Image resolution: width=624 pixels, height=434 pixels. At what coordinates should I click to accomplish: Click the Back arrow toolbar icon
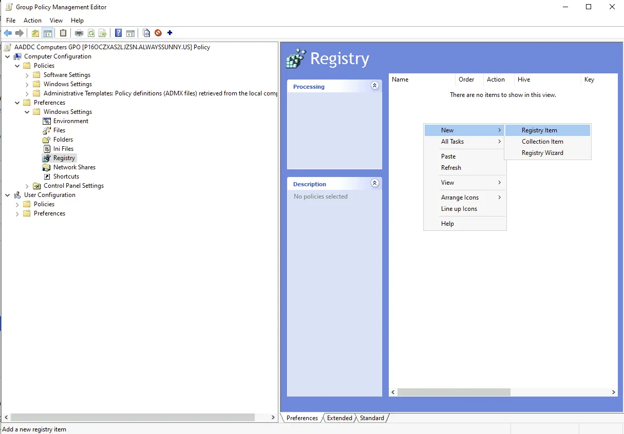click(8, 33)
